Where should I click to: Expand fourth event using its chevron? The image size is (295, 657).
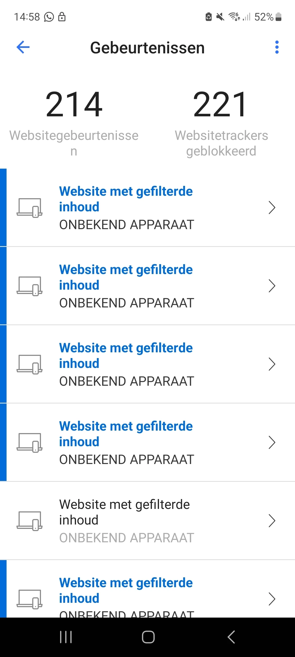tap(272, 442)
